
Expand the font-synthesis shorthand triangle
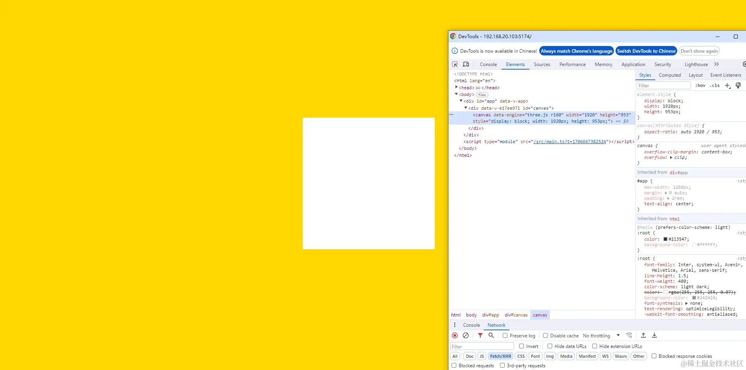[686, 303]
